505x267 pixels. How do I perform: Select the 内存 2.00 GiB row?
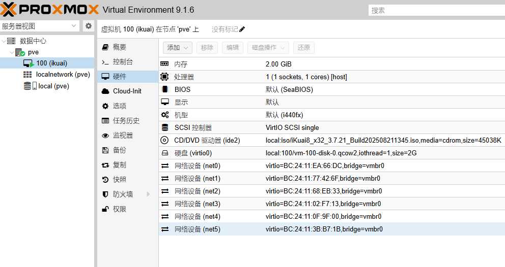click(x=332, y=64)
